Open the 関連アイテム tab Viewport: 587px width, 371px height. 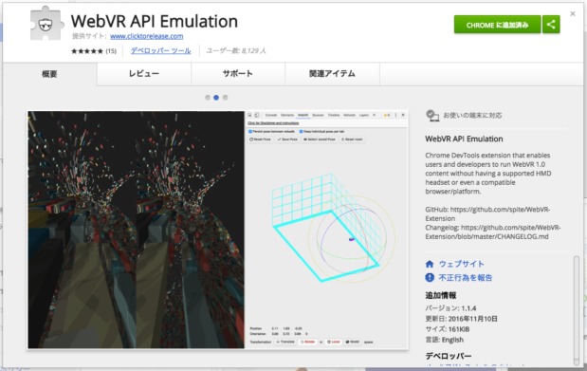tap(332, 74)
